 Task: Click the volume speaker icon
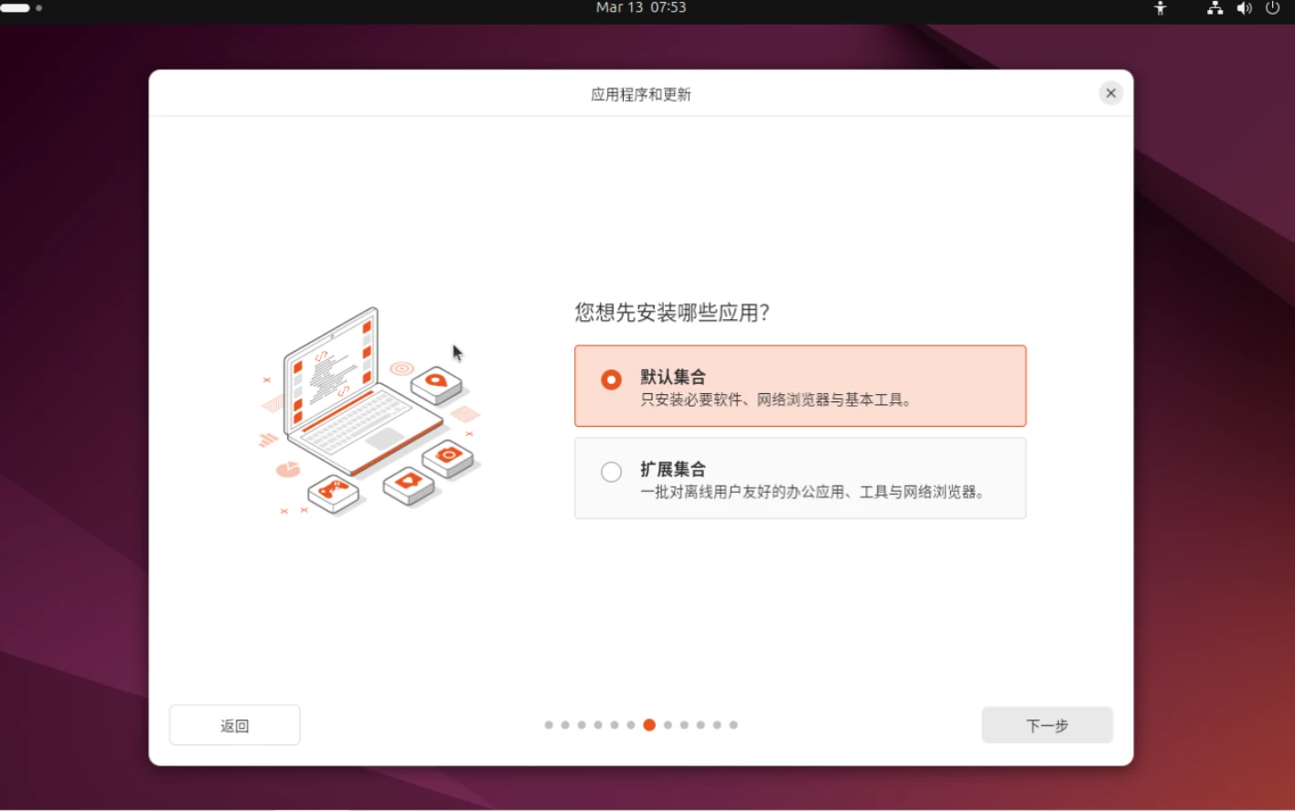pos(1244,8)
